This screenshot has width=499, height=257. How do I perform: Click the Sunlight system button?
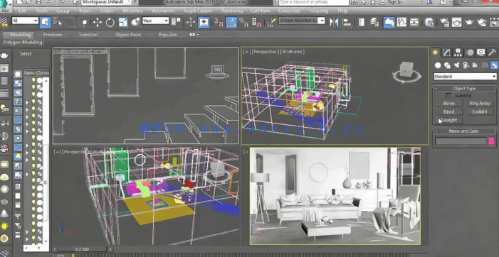click(x=479, y=111)
